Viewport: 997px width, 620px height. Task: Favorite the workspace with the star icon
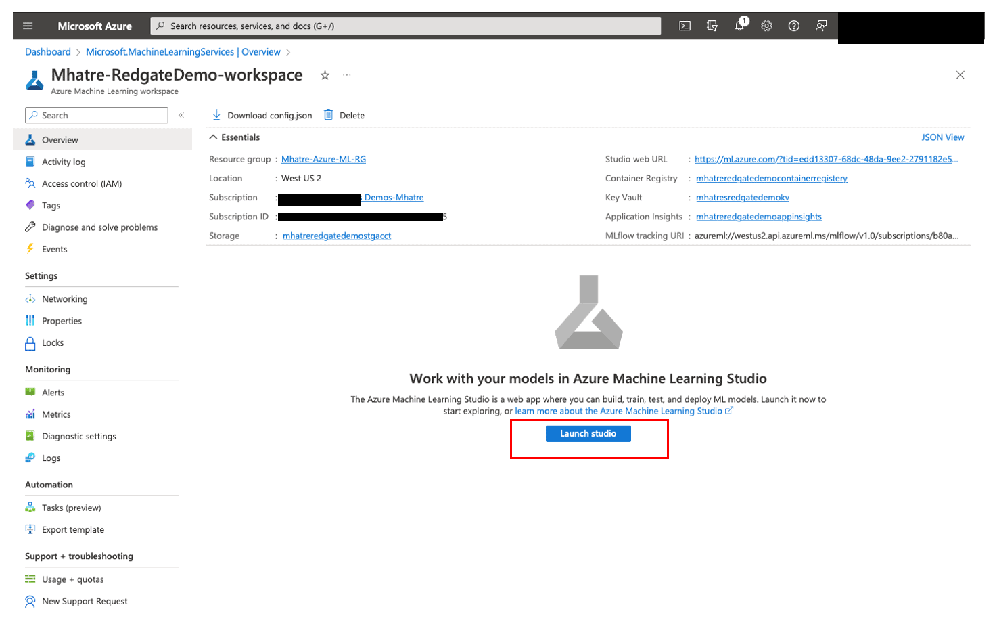point(325,75)
